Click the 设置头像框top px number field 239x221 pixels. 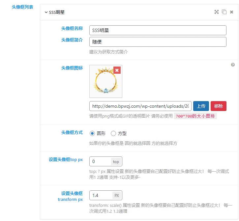point(100,161)
